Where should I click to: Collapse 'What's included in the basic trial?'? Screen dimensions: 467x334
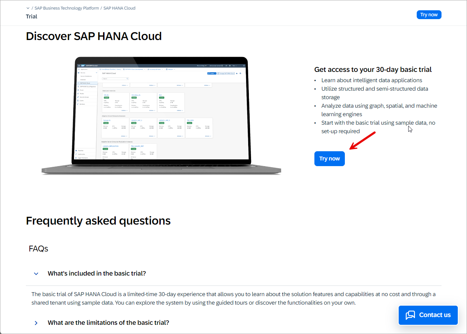36,273
